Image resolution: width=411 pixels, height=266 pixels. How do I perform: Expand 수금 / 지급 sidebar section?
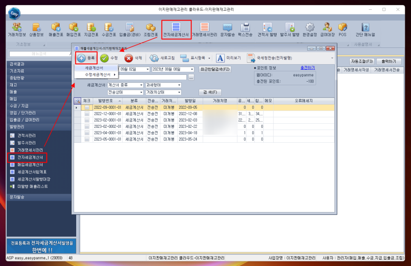pos(39,106)
